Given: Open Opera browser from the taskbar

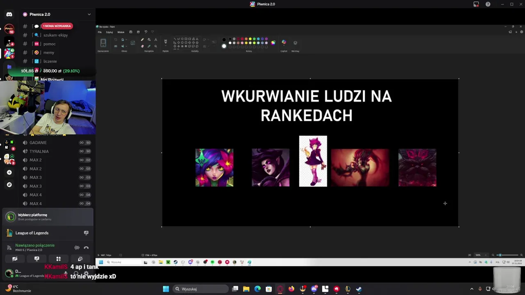Looking at the screenshot, I should coord(280,289).
